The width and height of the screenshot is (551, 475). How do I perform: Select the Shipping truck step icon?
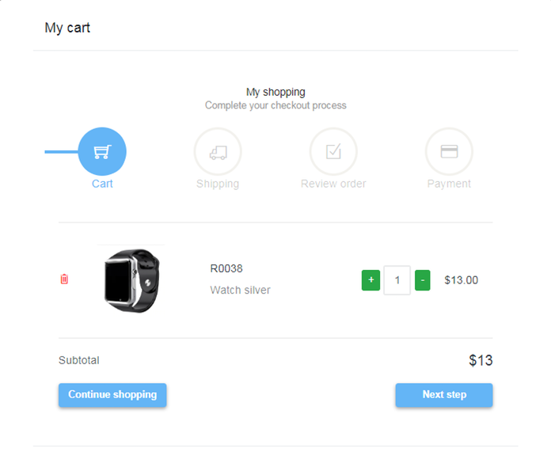coord(218,151)
